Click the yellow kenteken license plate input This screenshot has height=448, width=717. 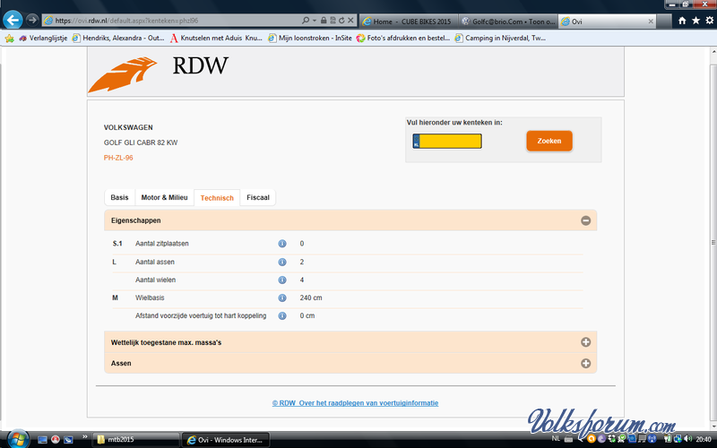447,142
